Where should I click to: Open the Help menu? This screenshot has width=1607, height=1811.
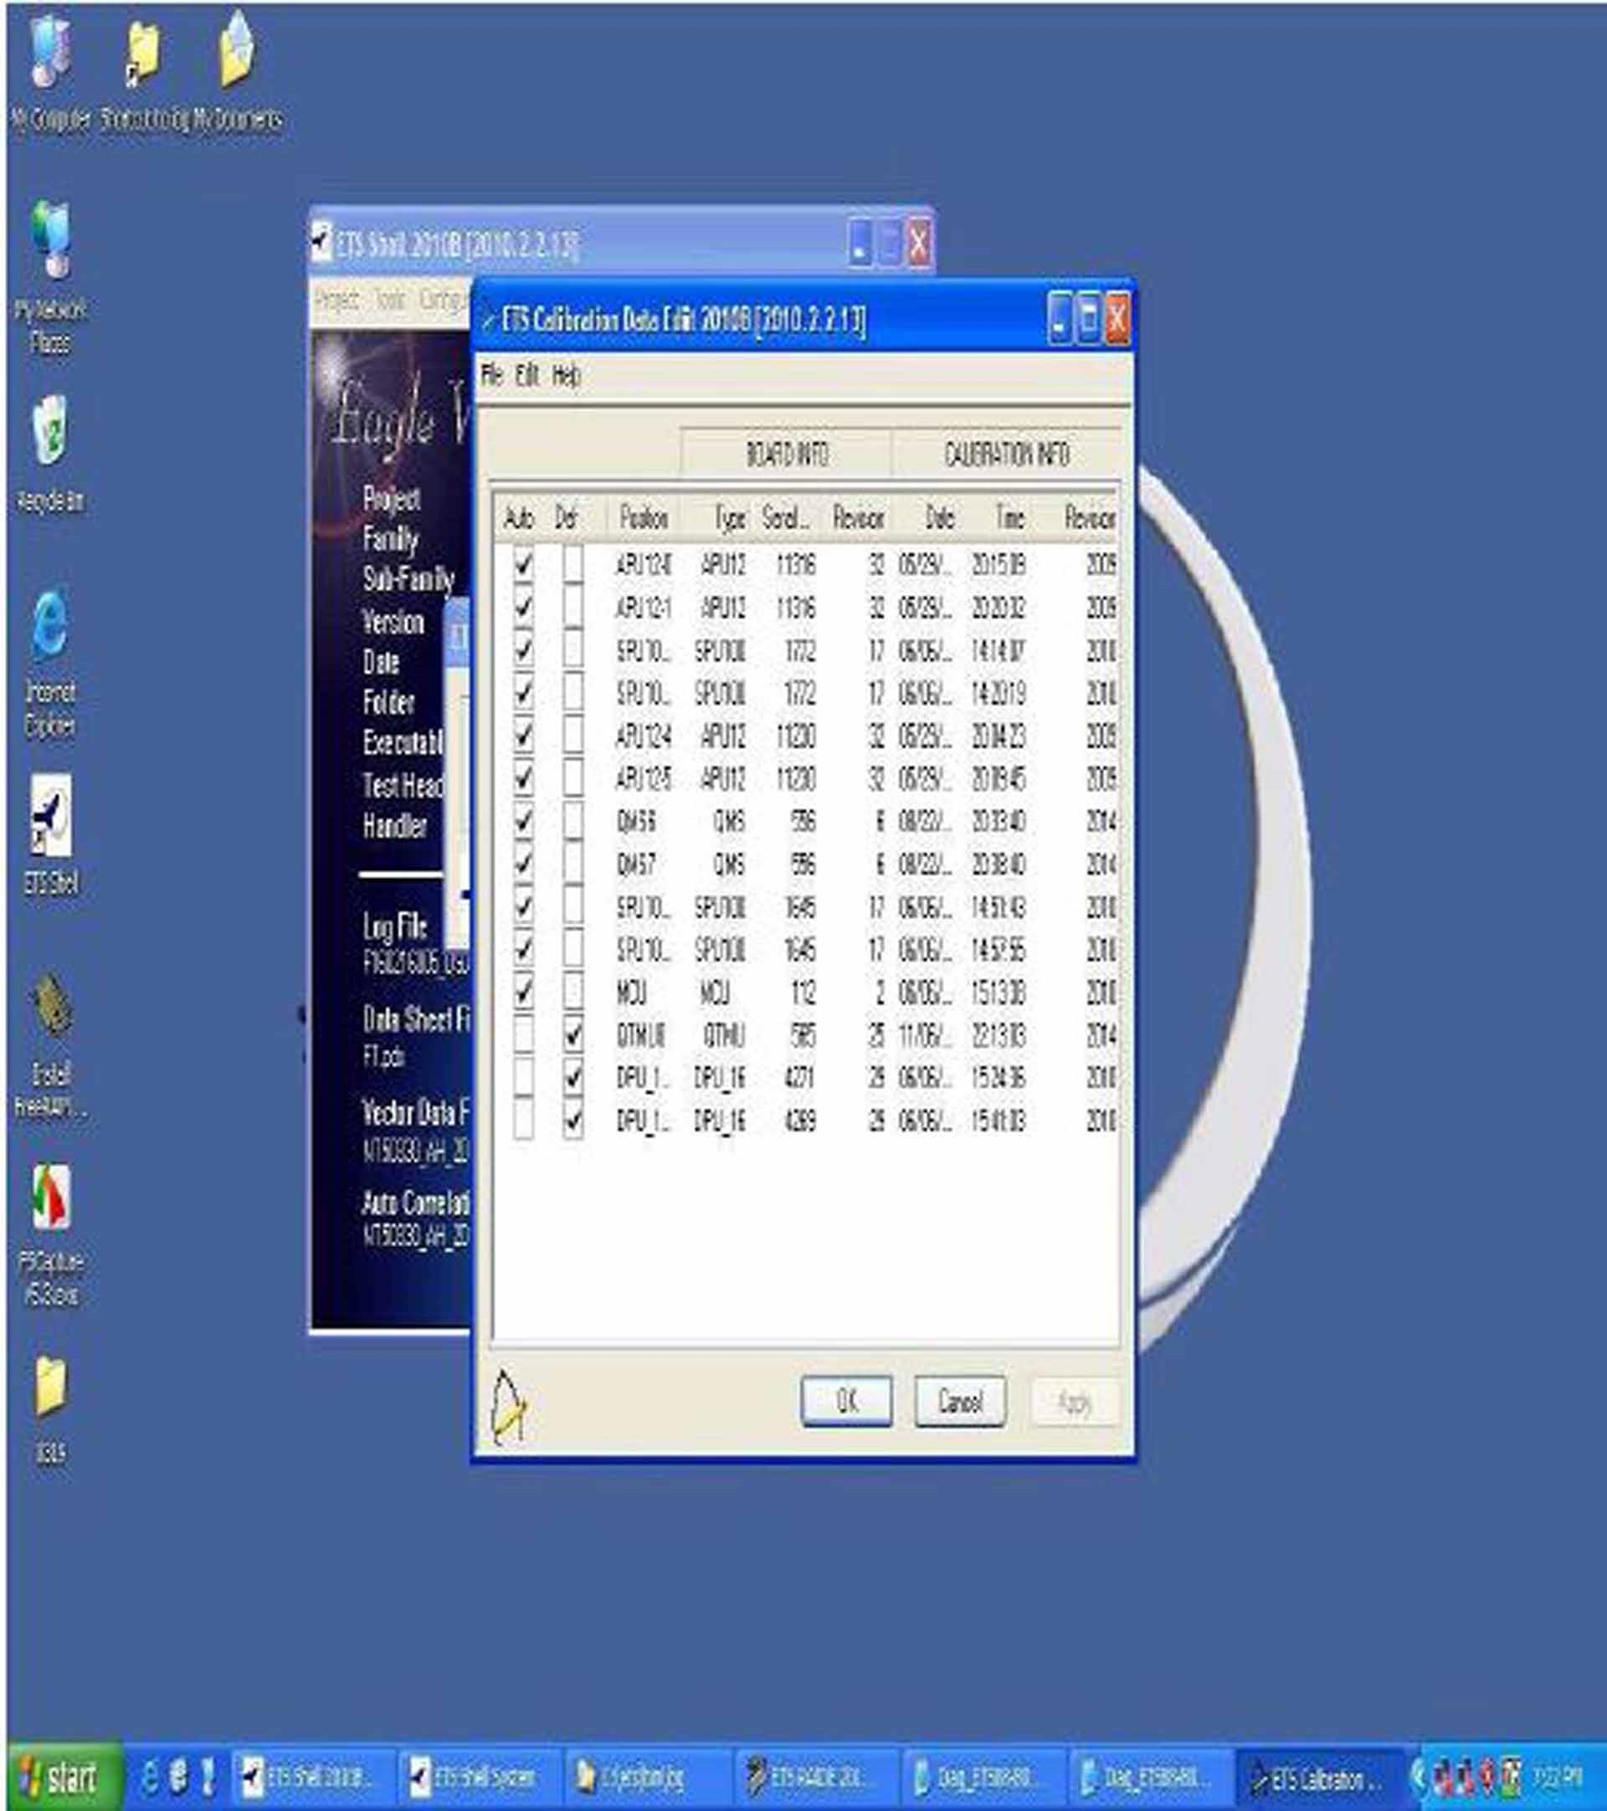(x=566, y=376)
